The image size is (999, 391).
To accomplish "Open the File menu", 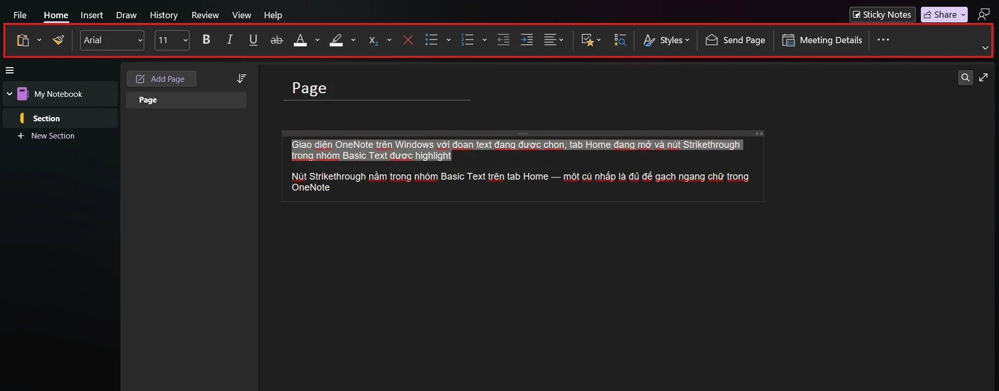I will 20,15.
